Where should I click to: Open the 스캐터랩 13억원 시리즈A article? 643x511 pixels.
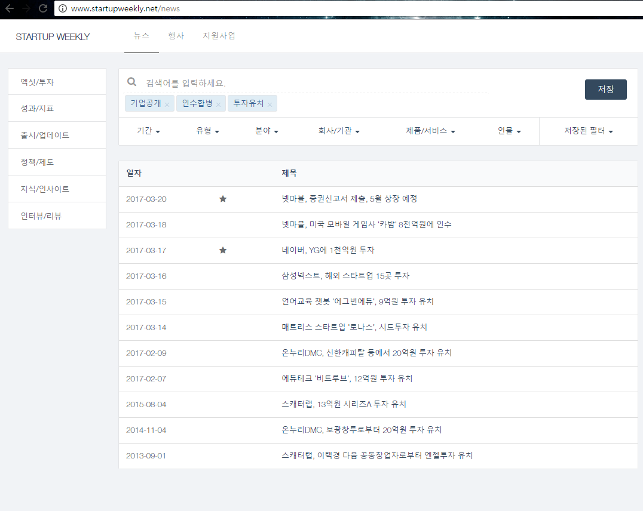coord(344,404)
